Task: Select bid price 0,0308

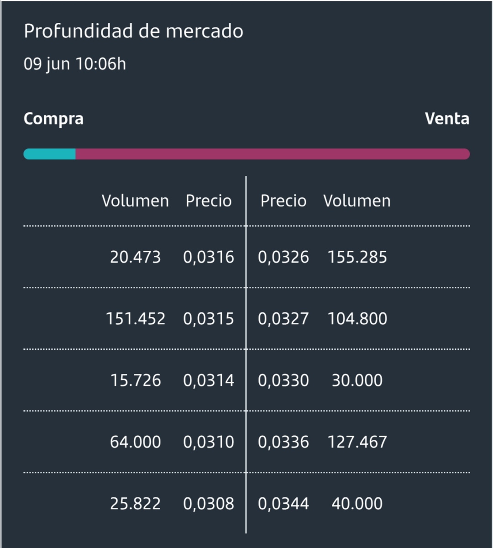Action: pos(209,504)
